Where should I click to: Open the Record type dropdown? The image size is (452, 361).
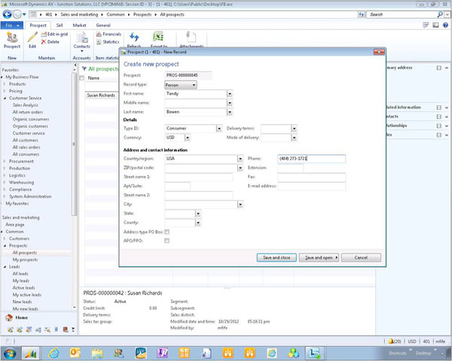coord(194,85)
